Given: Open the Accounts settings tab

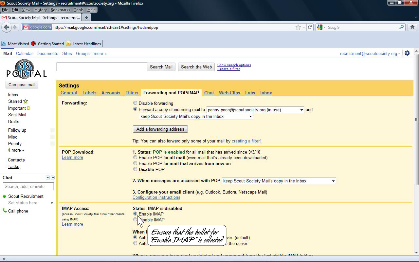Looking at the screenshot, I should coord(111,93).
